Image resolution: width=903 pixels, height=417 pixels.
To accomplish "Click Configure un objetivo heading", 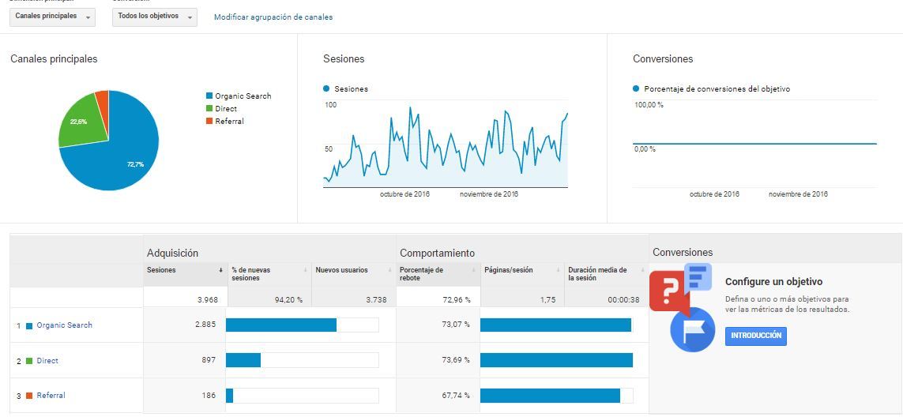I will tap(773, 282).
